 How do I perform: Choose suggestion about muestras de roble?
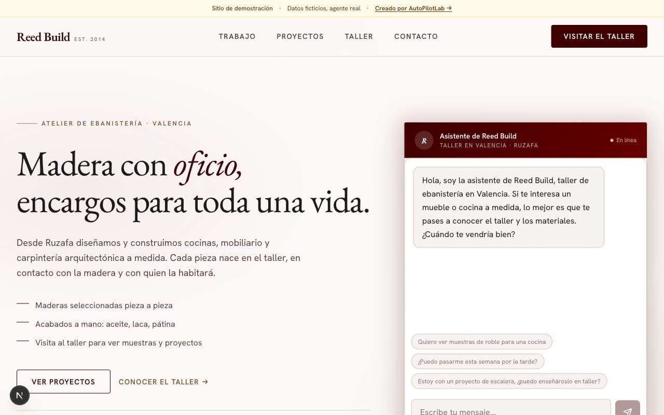tap(482, 342)
